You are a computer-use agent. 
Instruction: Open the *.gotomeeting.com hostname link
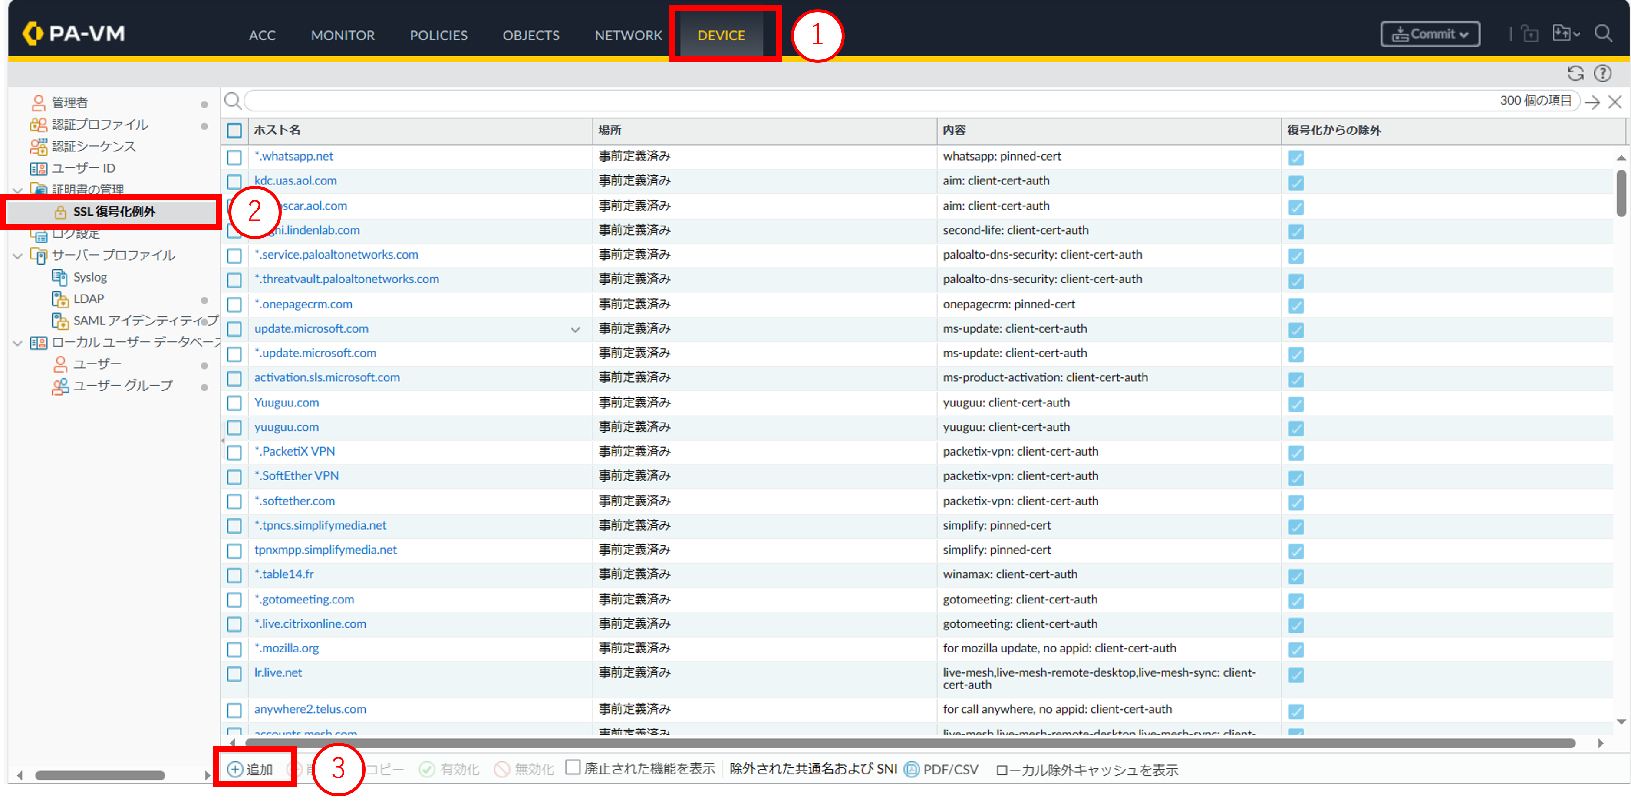304,599
